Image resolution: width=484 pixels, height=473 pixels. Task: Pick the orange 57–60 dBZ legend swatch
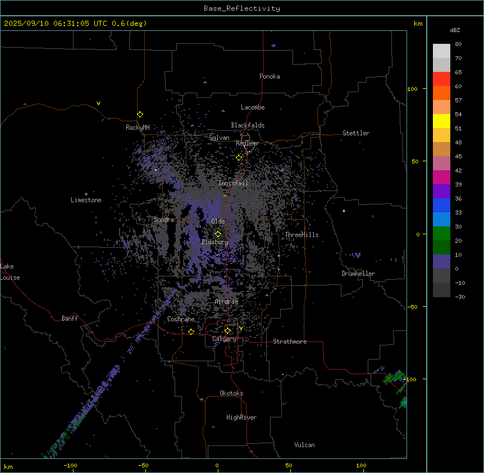point(441,93)
